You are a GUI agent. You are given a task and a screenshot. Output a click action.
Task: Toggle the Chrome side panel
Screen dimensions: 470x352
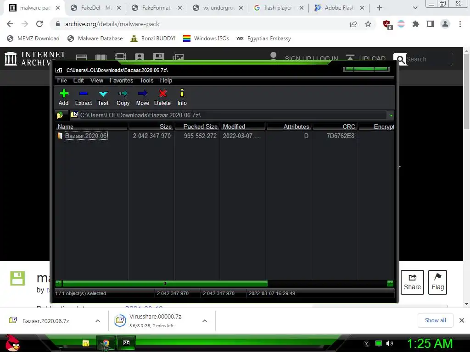coord(431,24)
